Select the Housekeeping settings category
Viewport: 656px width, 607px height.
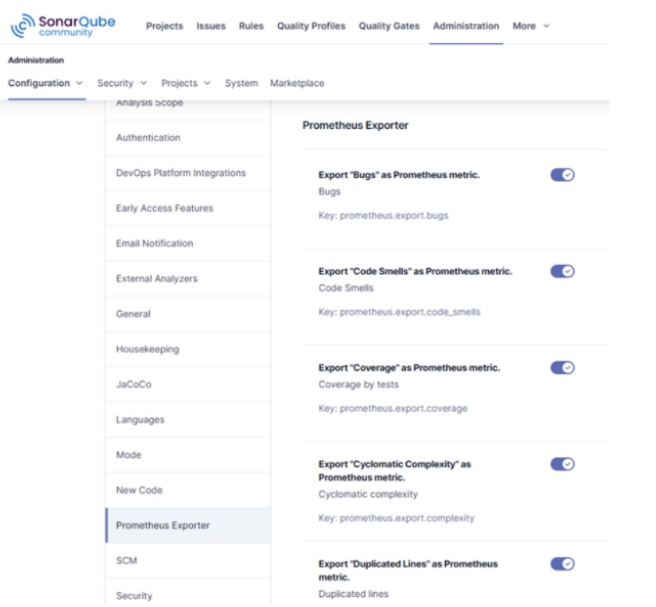148,349
